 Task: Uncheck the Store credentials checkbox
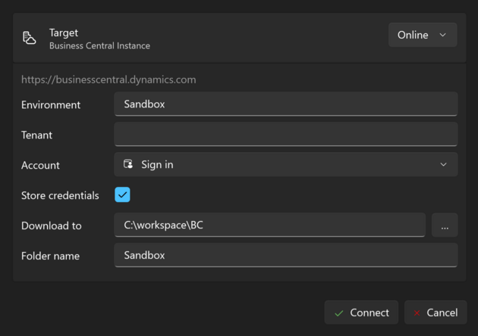point(122,194)
